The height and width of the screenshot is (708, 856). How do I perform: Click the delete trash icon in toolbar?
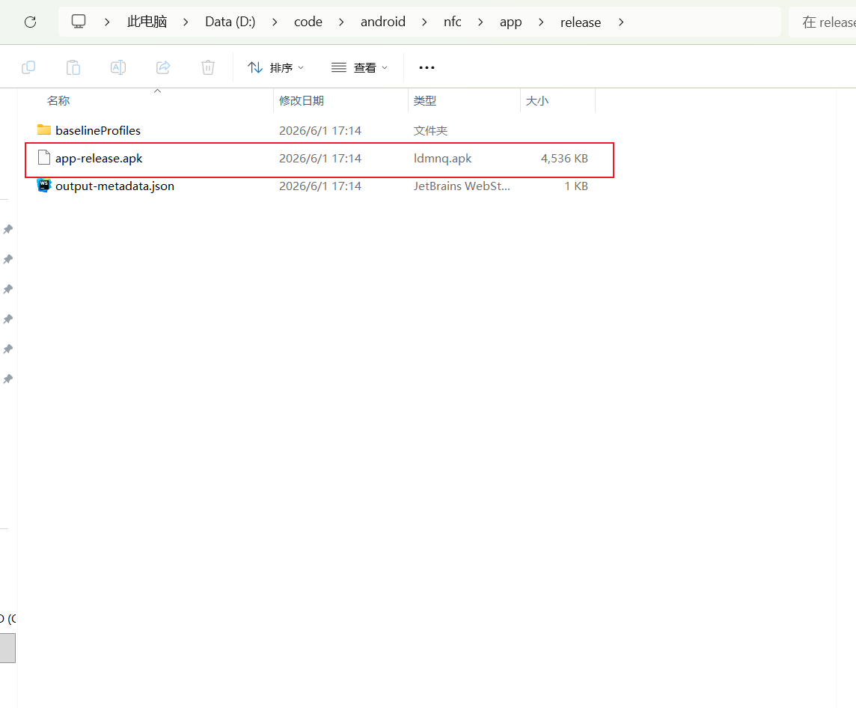tap(207, 67)
